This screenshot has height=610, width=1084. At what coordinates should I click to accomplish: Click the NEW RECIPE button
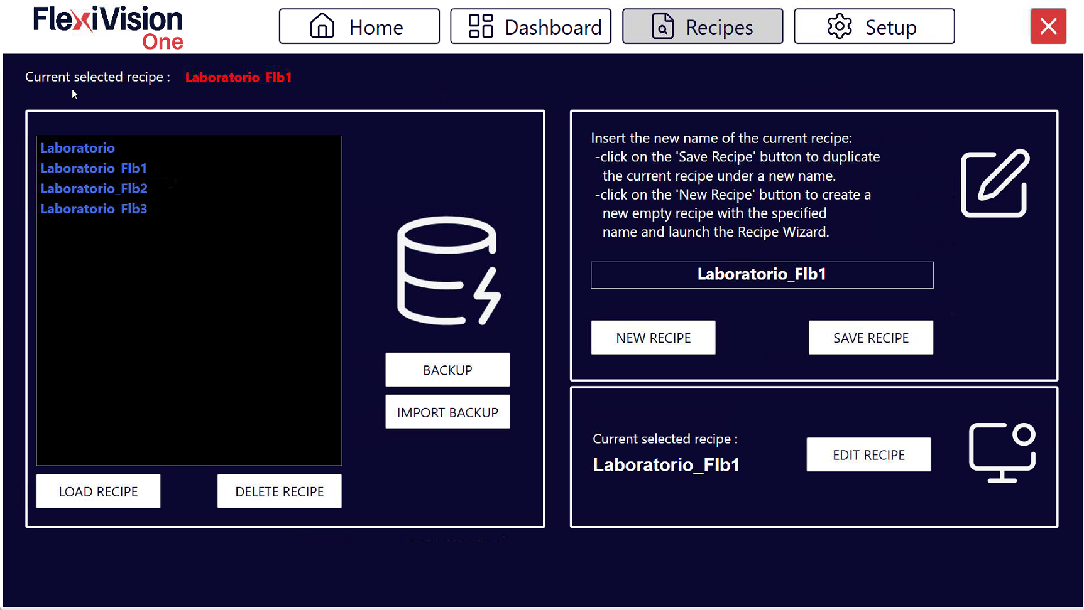click(x=653, y=338)
